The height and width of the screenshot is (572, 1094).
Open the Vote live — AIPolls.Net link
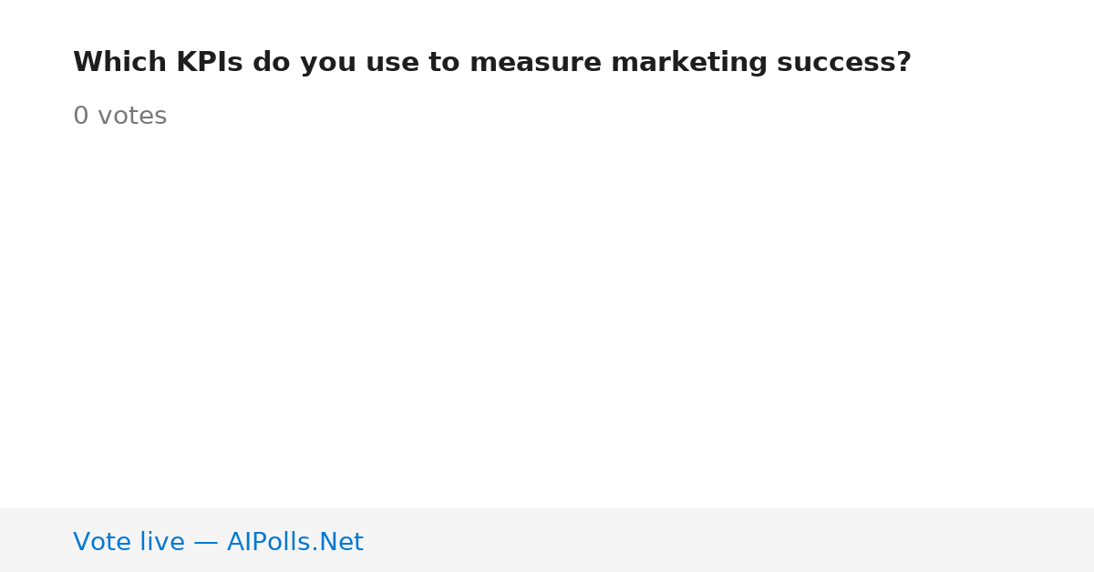click(x=218, y=542)
